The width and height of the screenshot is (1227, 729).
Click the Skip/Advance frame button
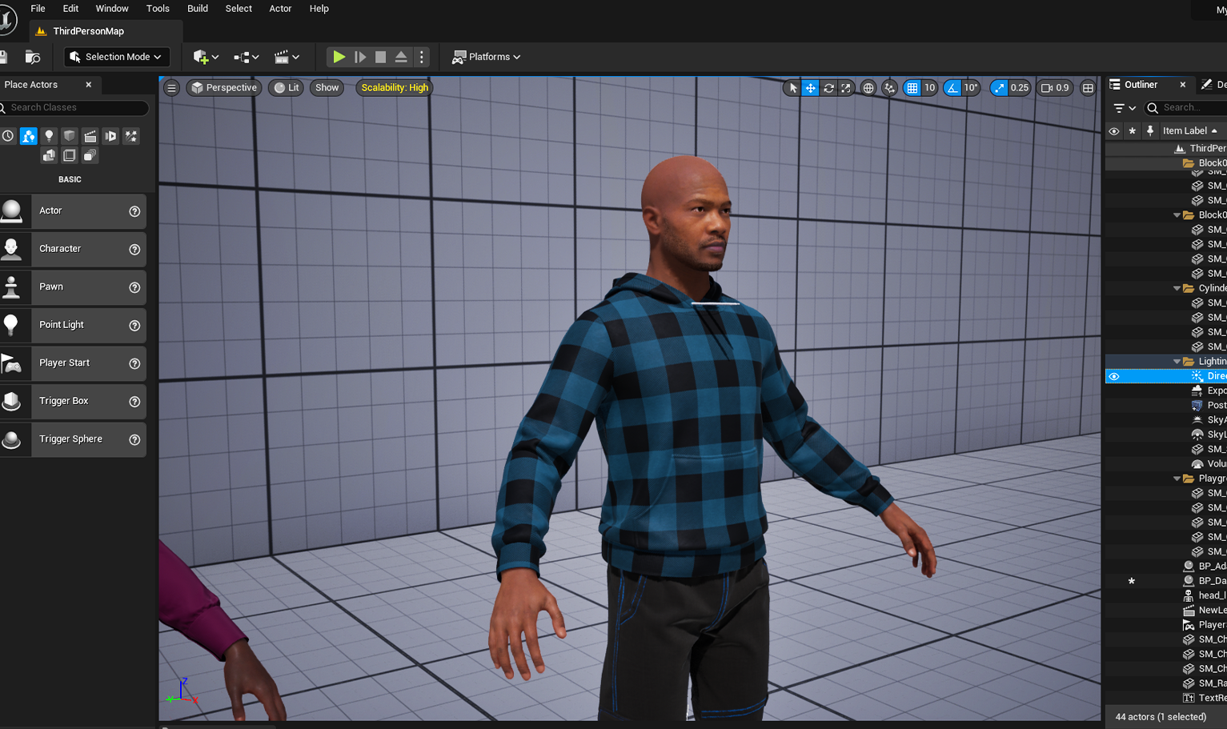(360, 57)
